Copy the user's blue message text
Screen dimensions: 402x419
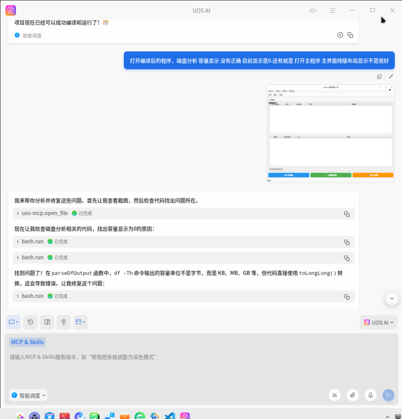point(380,77)
